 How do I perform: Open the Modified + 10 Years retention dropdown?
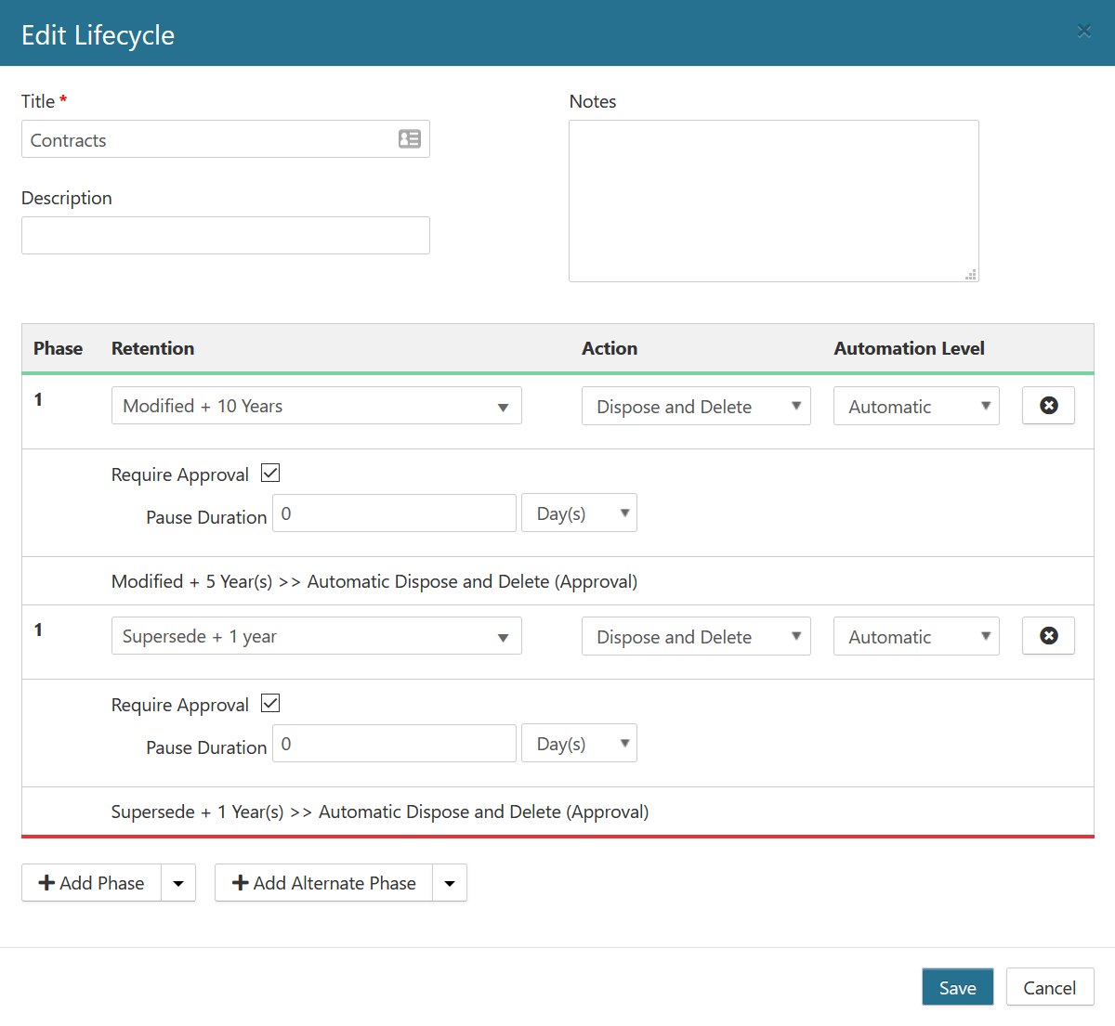coord(316,406)
